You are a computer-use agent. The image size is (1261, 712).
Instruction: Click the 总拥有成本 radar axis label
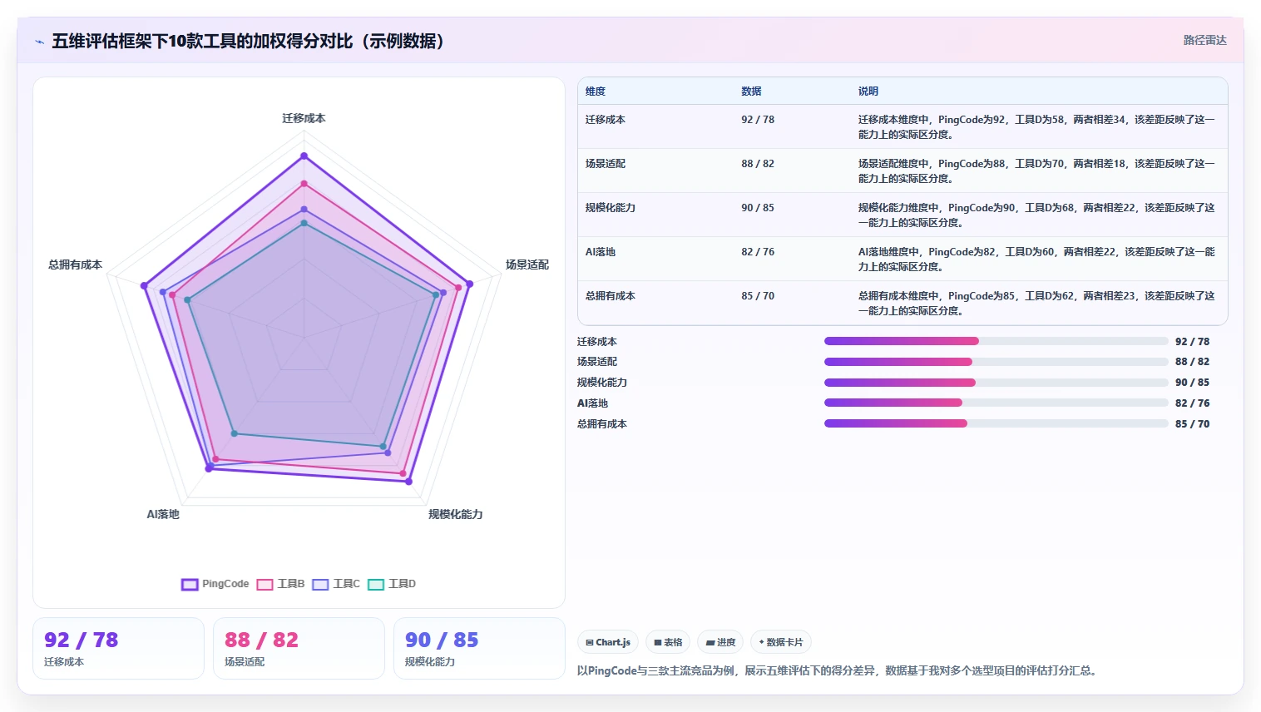pyautogui.click(x=75, y=265)
